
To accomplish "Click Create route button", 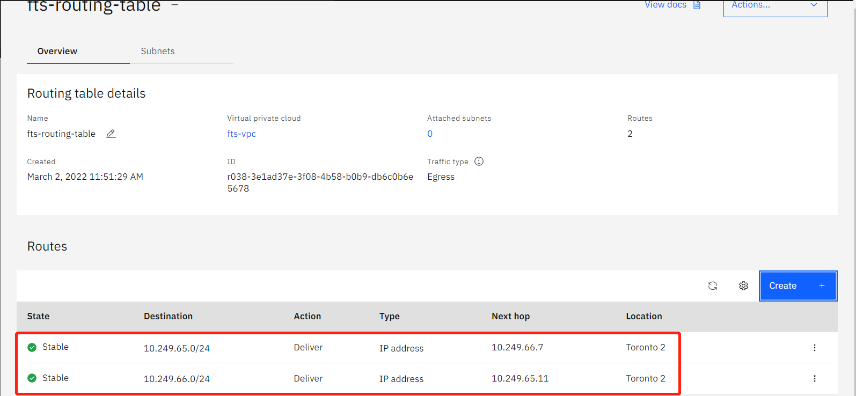I will (798, 286).
